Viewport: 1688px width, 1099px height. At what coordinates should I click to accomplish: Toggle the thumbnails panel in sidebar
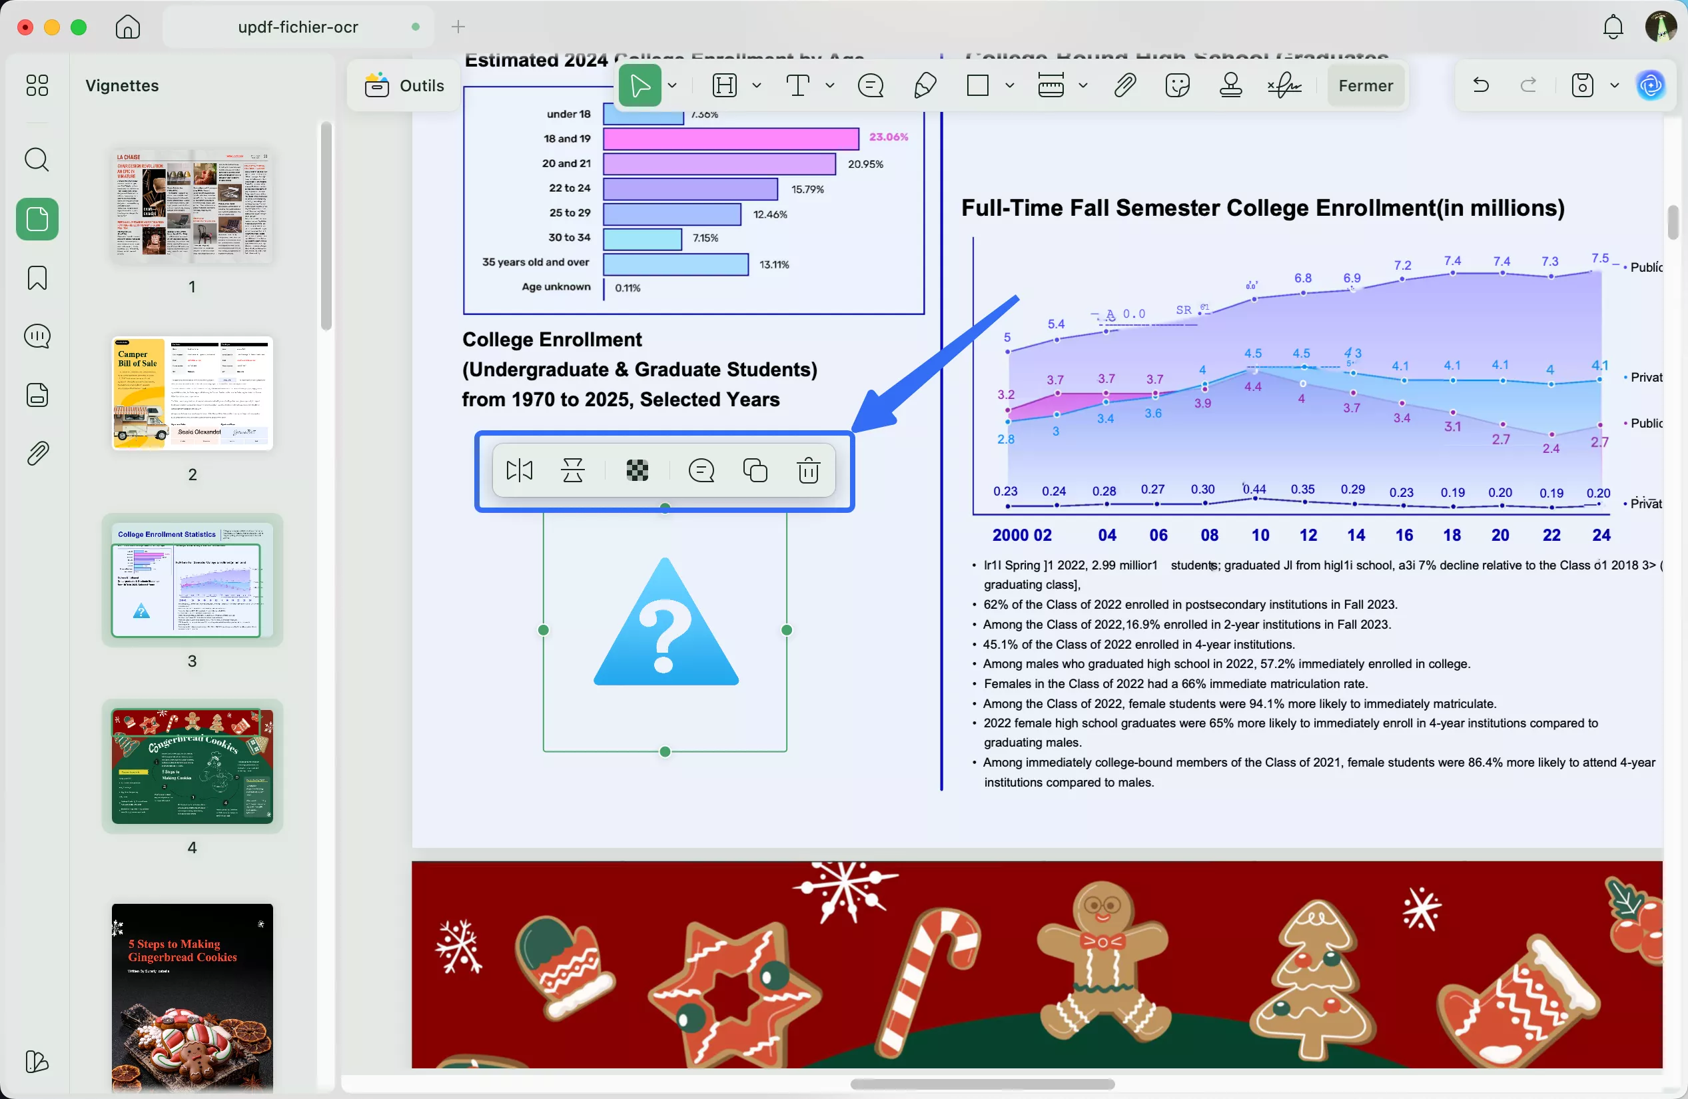pyautogui.click(x=37, y=219)
